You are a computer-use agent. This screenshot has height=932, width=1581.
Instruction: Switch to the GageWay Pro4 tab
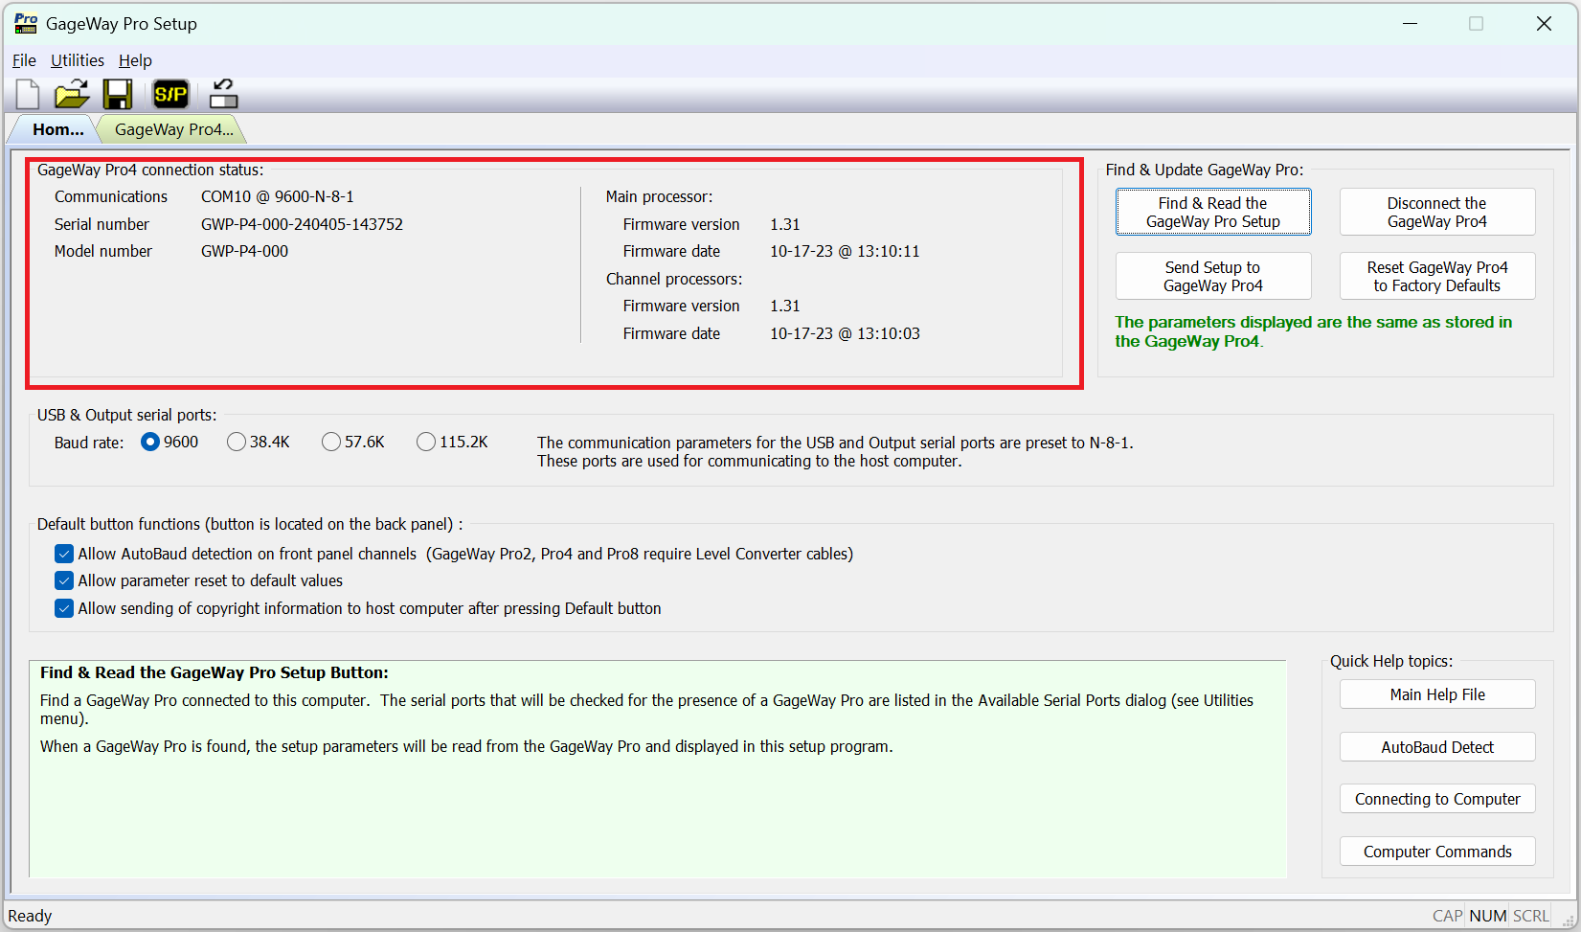(x=173, y=129)
